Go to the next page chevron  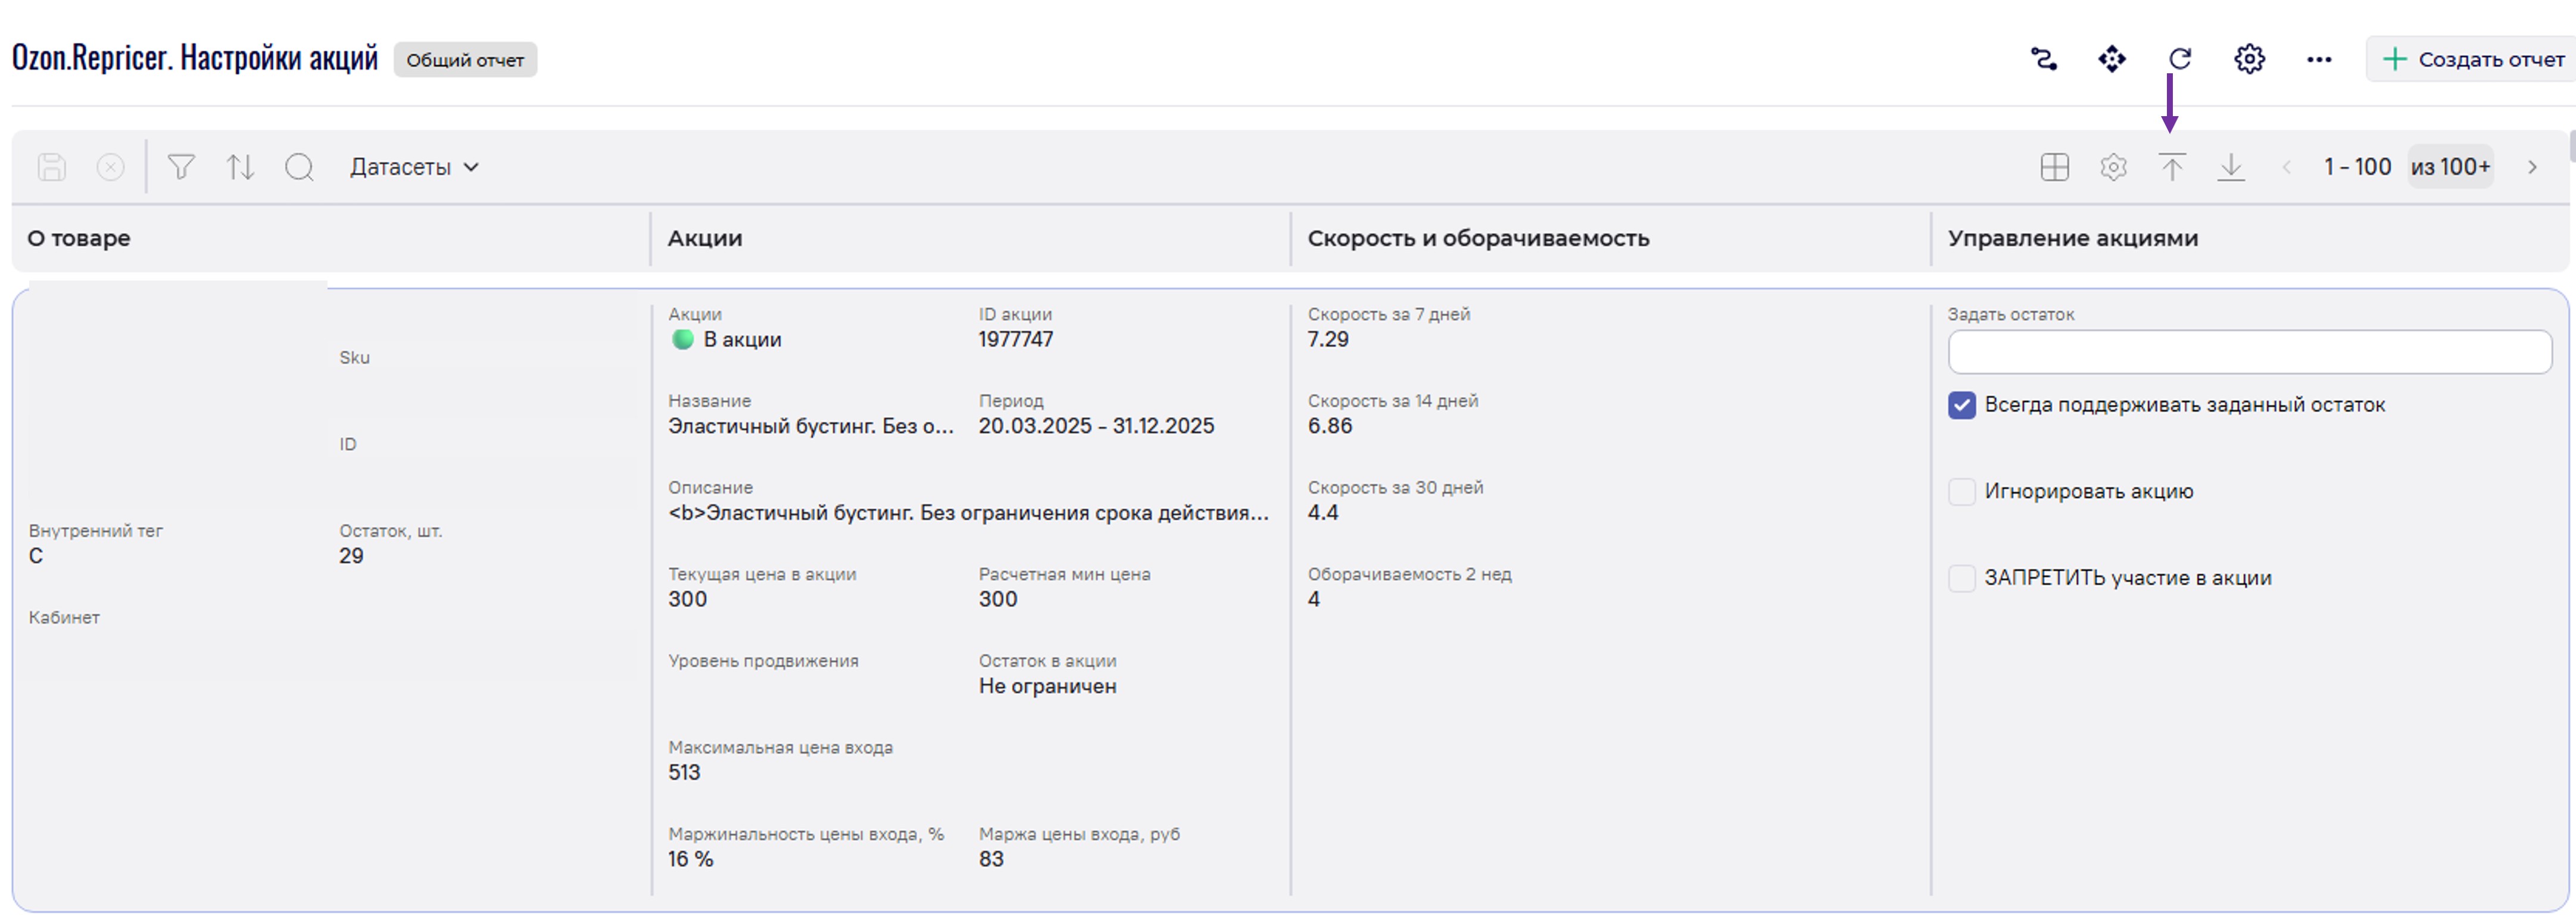(x=2532, y=167)
